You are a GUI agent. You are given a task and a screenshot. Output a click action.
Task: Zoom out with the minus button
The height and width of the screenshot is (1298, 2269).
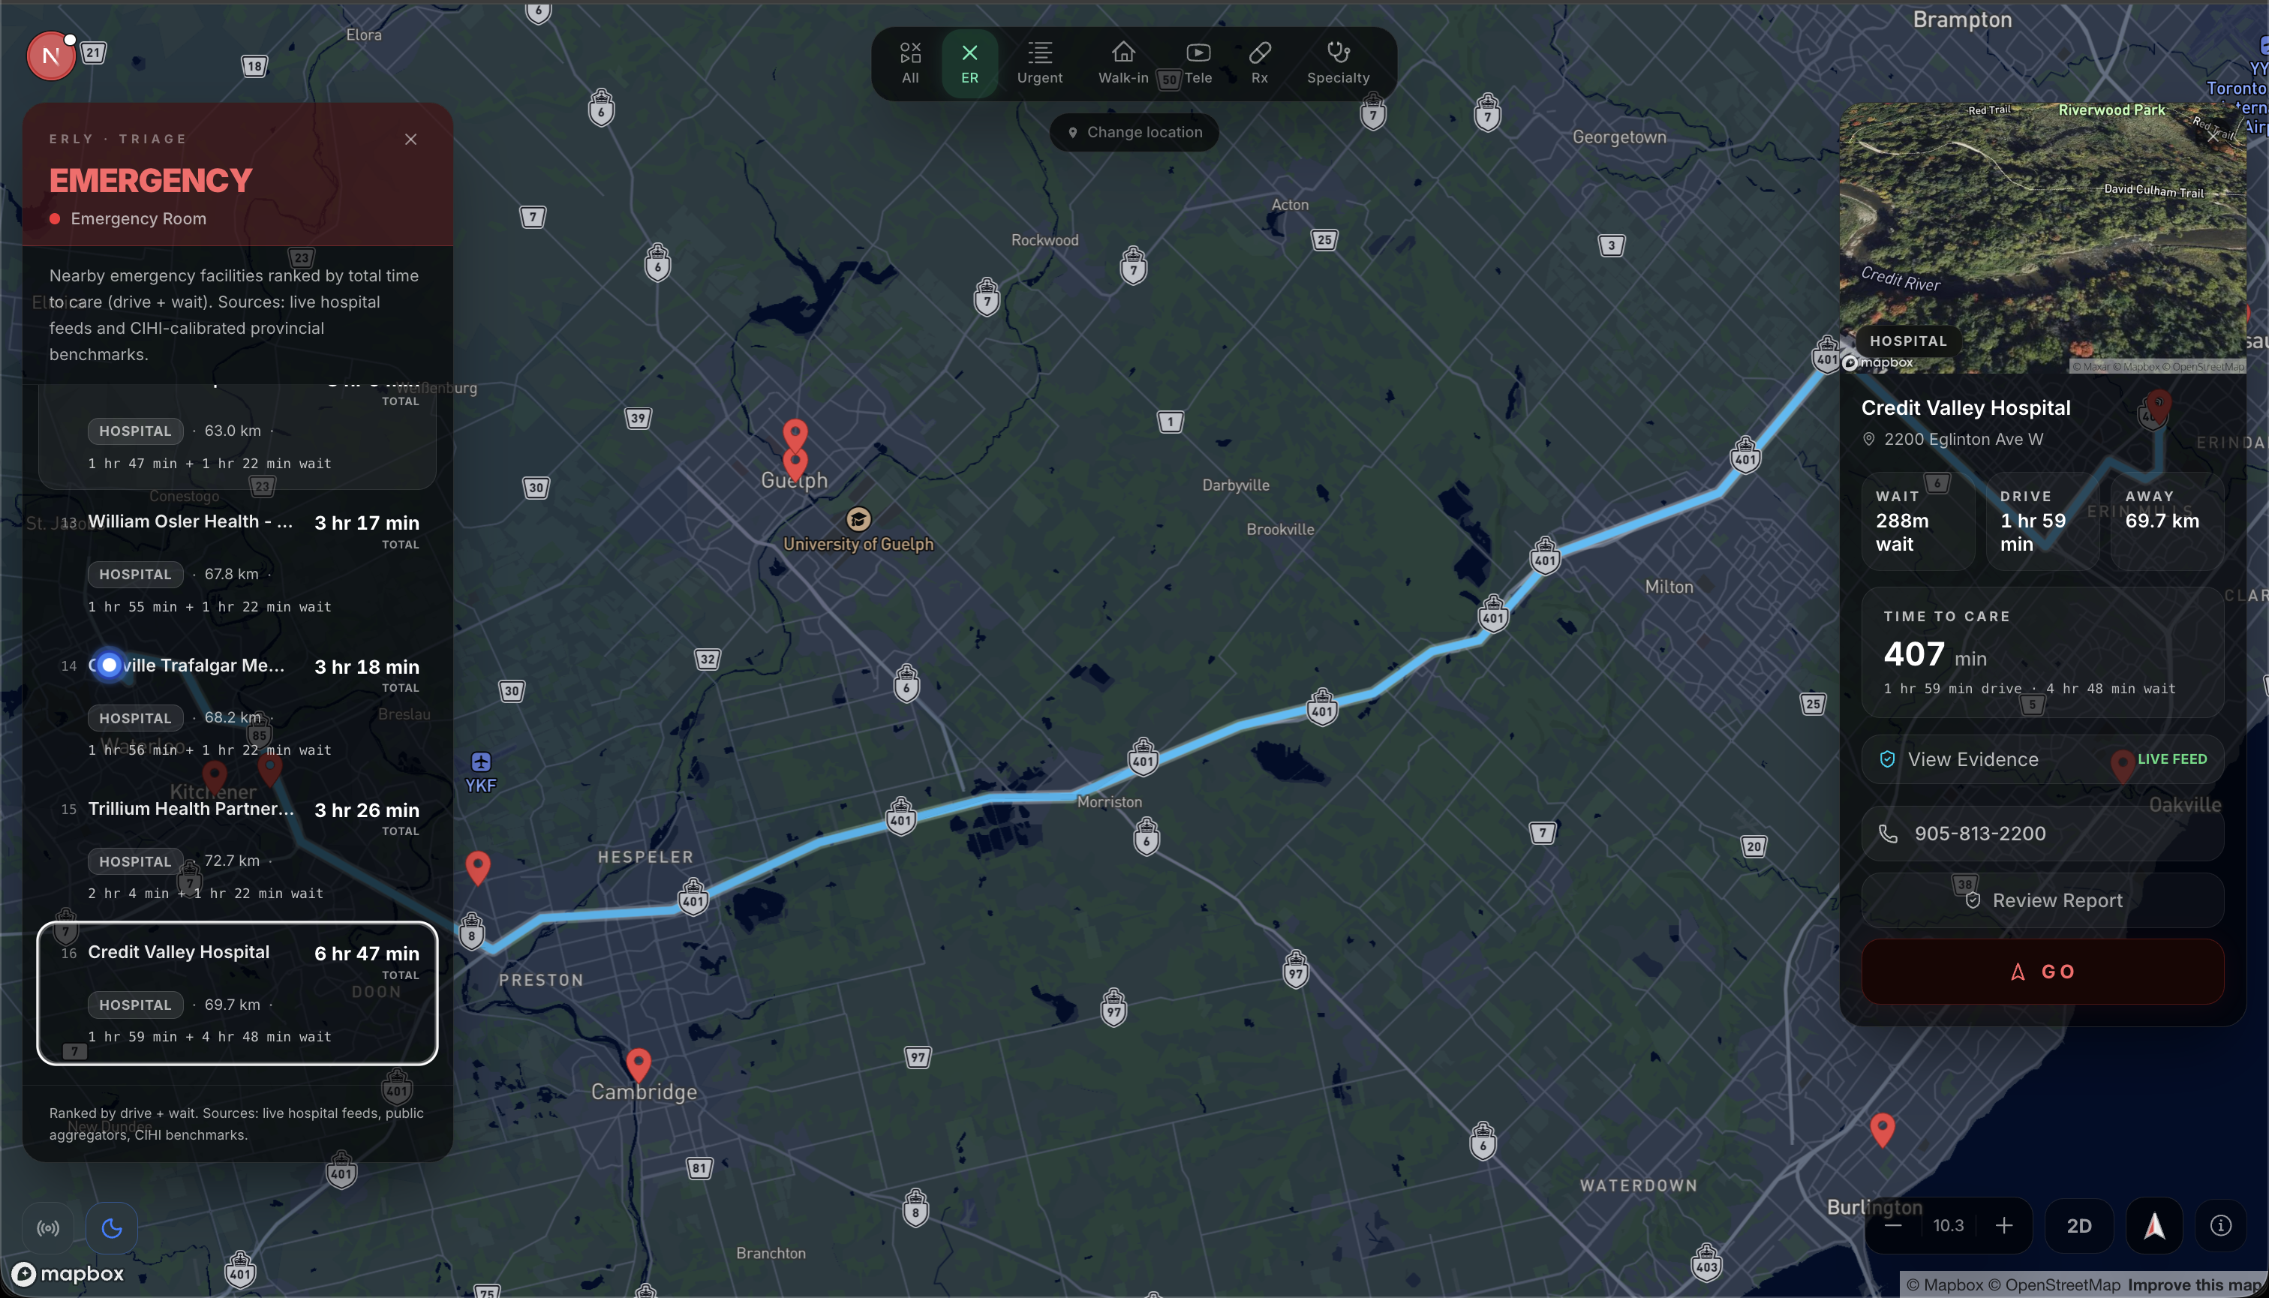pyautogui.click(x=1894, y=1226)
